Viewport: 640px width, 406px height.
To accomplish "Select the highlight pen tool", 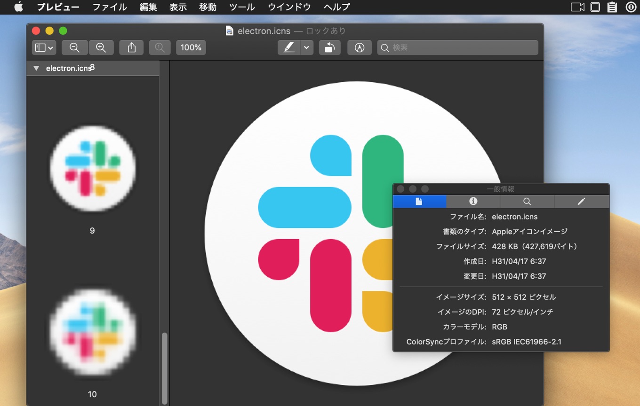I will (289, 47).
